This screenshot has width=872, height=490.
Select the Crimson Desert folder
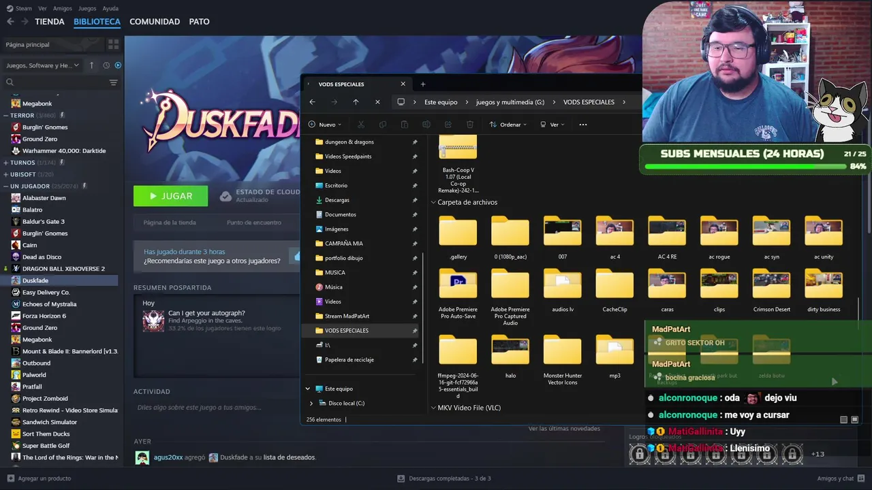(771, 292)
